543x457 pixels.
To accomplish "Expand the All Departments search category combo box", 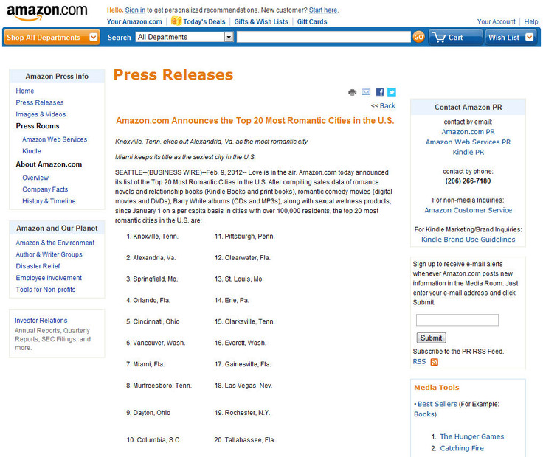I will (184, 37).
